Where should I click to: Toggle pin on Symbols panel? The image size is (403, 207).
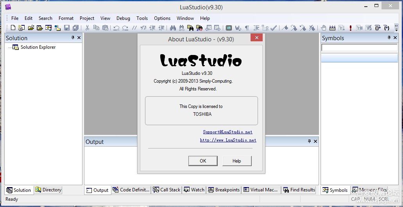[389, 38]
